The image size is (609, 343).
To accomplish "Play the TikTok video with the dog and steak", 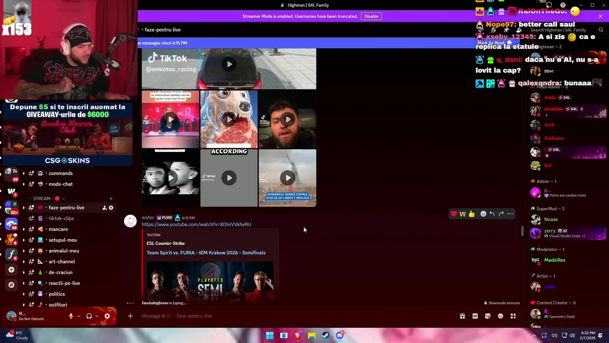I will 229,119.
